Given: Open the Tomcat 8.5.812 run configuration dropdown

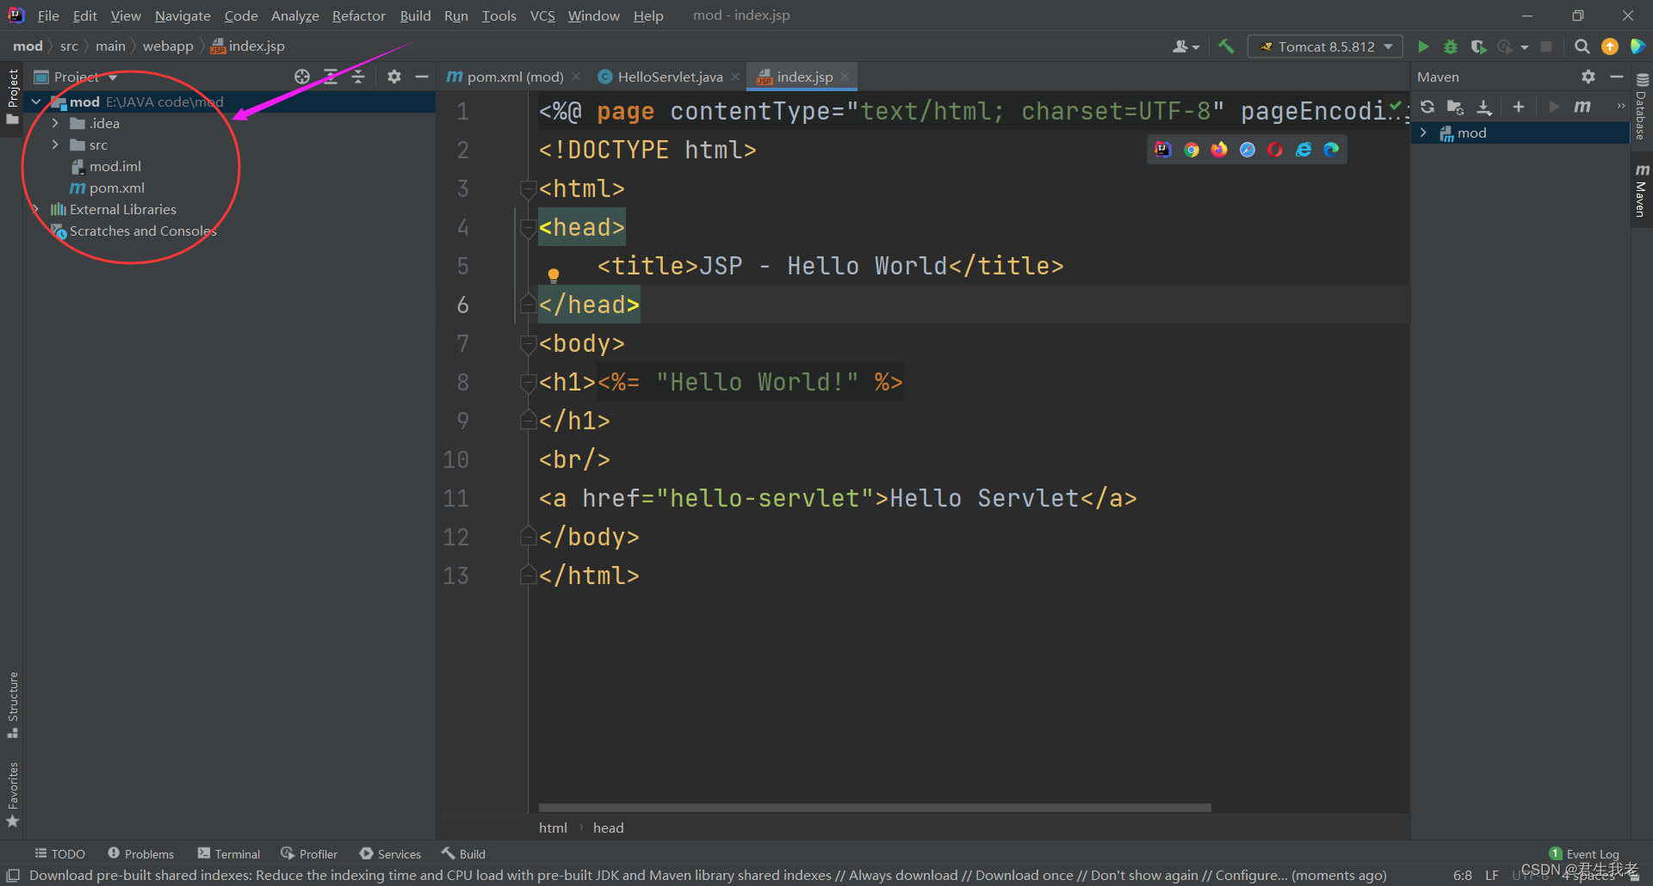Looking at the screenshot, I should 1325,46.
